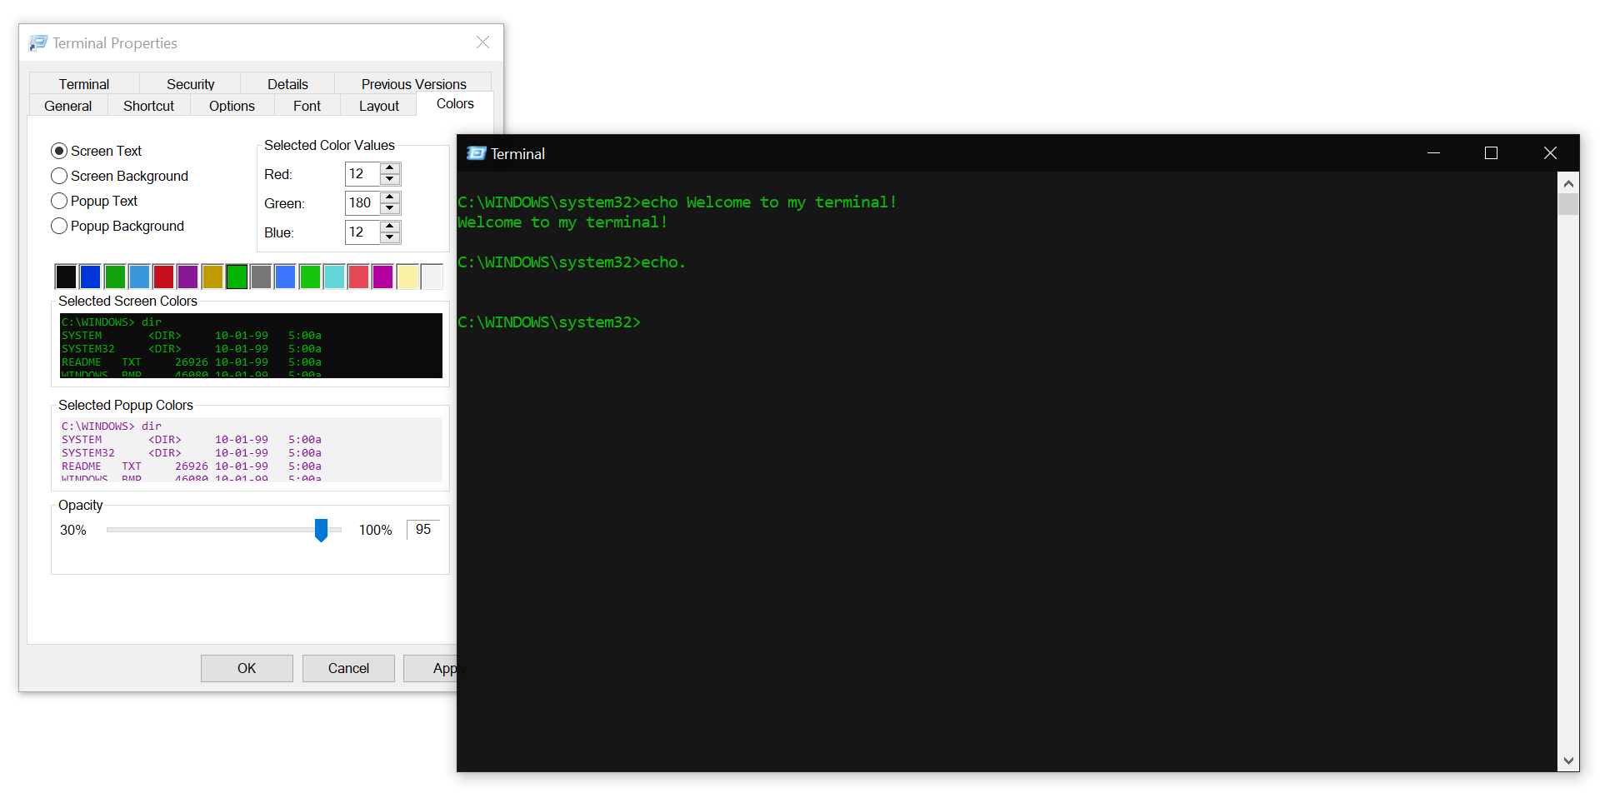Open the Security tab

coord(190,83)
